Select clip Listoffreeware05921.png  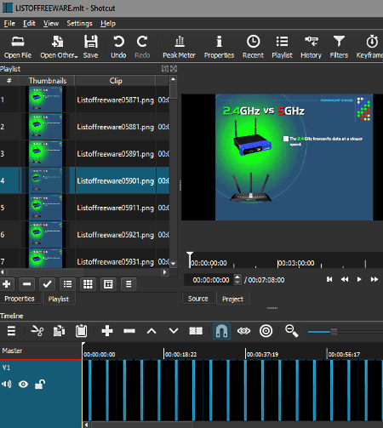(x=115, y=235)
